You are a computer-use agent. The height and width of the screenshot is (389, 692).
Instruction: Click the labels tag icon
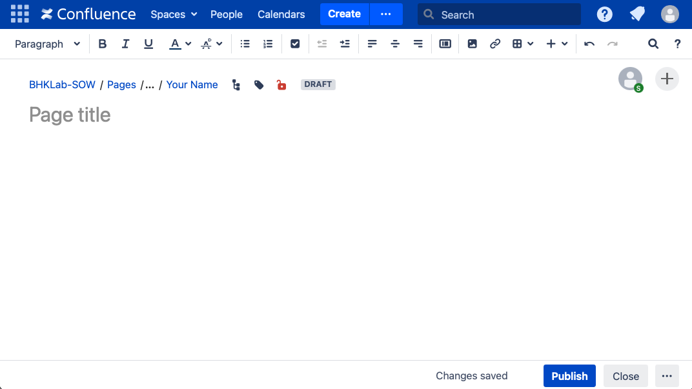tap(259, 85)
